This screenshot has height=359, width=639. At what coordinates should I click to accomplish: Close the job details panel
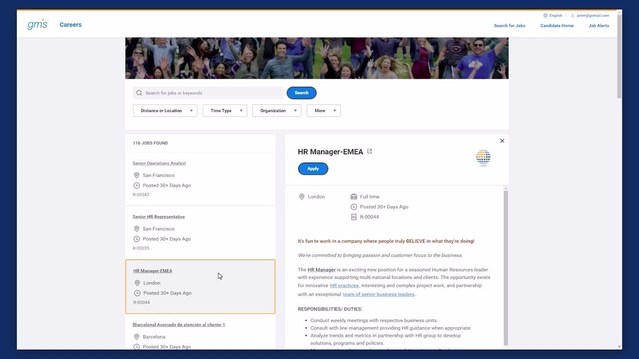coord(502,141)
